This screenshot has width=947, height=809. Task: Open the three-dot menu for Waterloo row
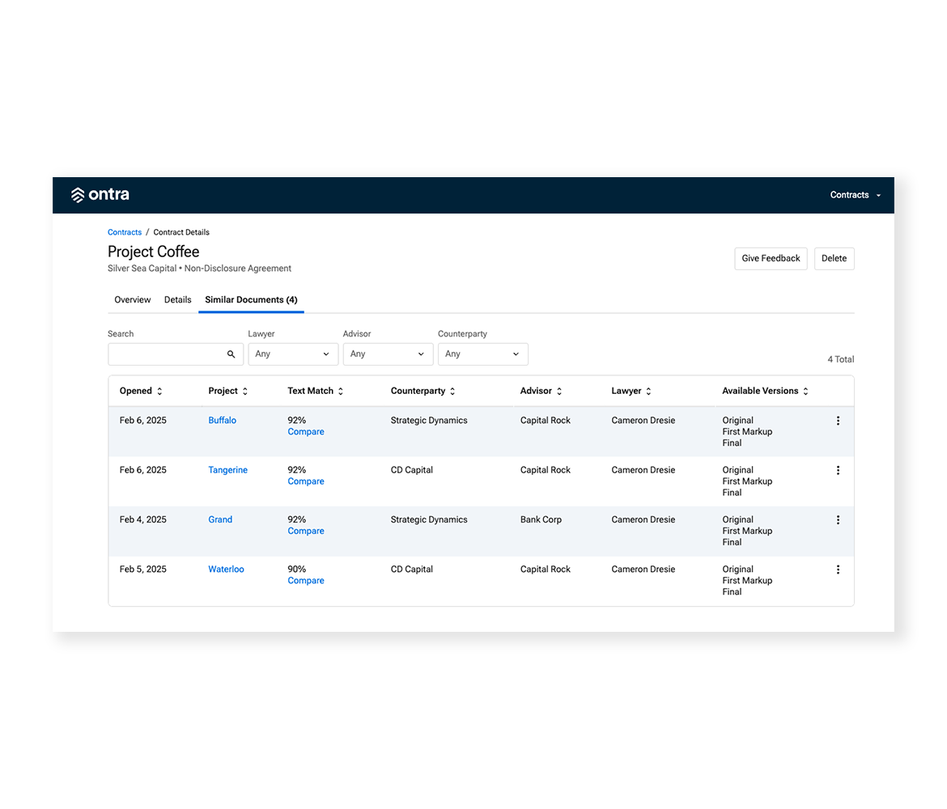(838, 570)
